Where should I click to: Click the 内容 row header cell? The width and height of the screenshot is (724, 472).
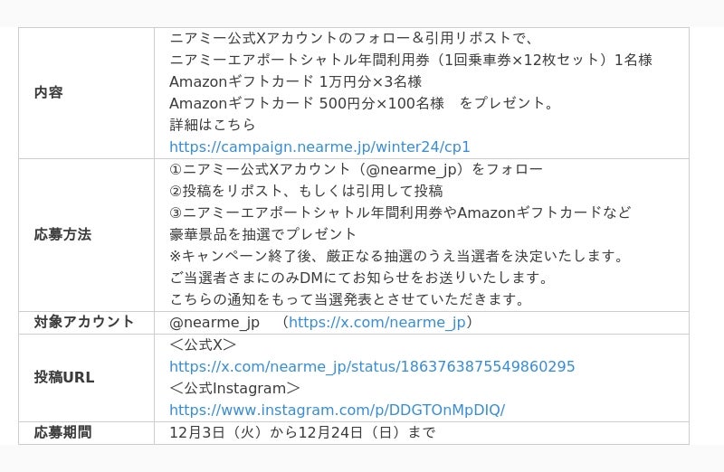tap(86, 93)
